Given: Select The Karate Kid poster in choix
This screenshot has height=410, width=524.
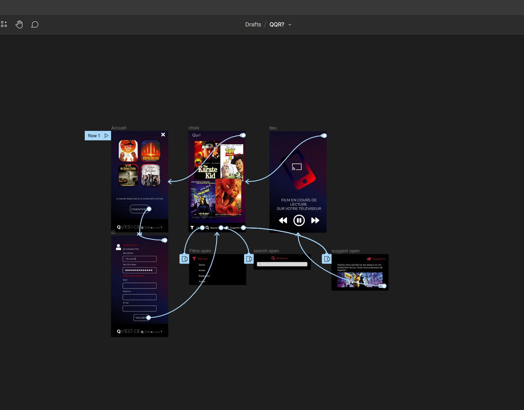Looking at the screenshot, I should (x=207, y=160).
